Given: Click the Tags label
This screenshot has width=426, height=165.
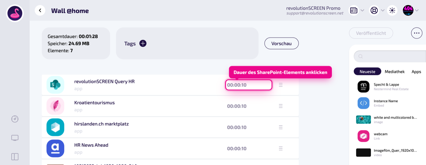Looking at the screenshot, I should coord(130,44).
